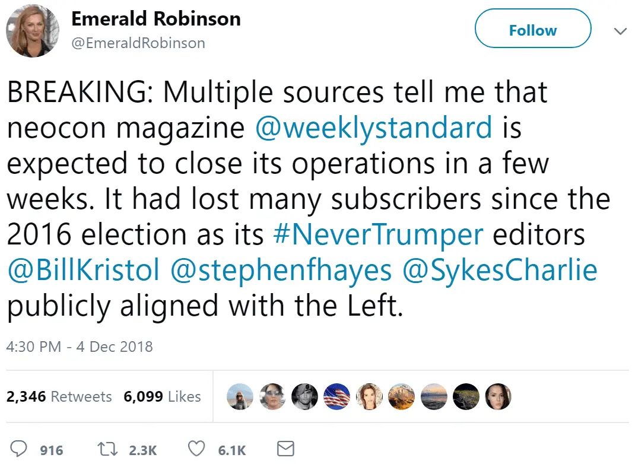Follow Emerald Robinson
The width and height of the screenshot is (632, 464).
coord(533,30)
